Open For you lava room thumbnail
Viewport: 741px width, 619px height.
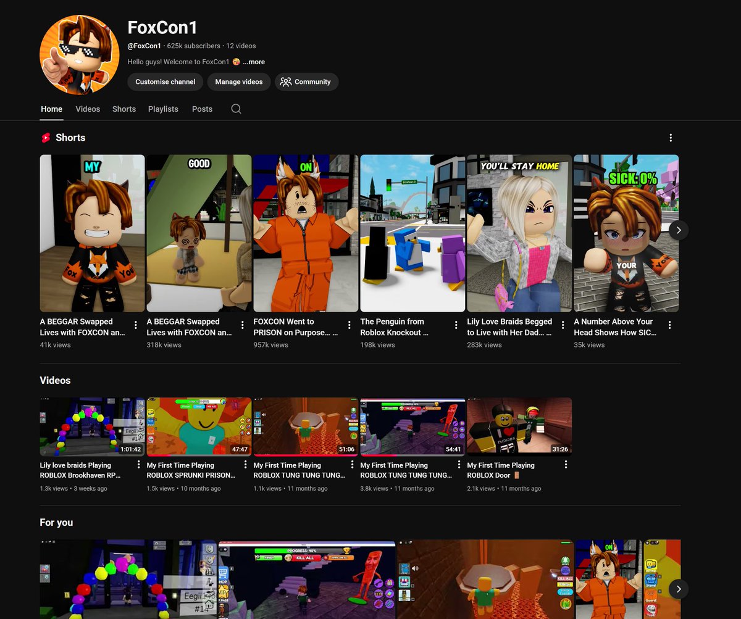tap(485, 579)
